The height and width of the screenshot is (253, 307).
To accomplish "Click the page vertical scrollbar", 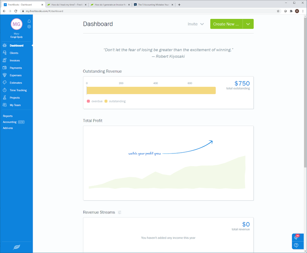I will coord(305,92).
